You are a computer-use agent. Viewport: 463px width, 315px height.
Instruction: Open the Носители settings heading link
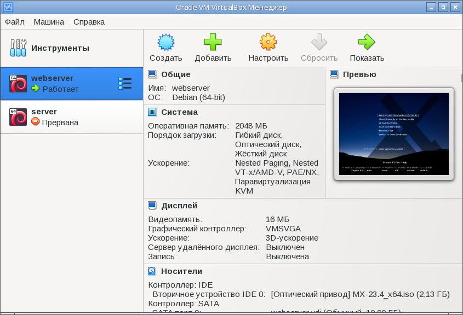[181, 271]
